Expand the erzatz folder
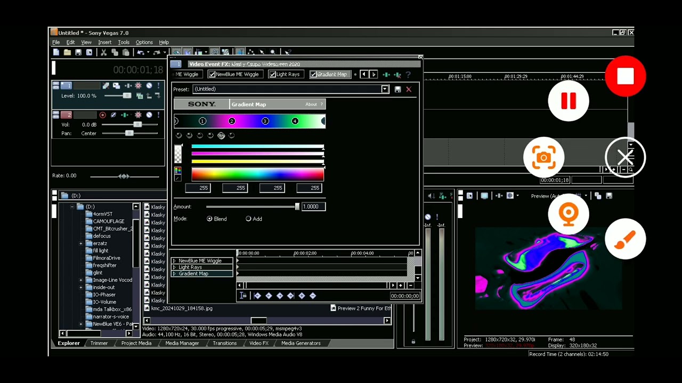This screenshot has width=682, height=383. (81, 244)
